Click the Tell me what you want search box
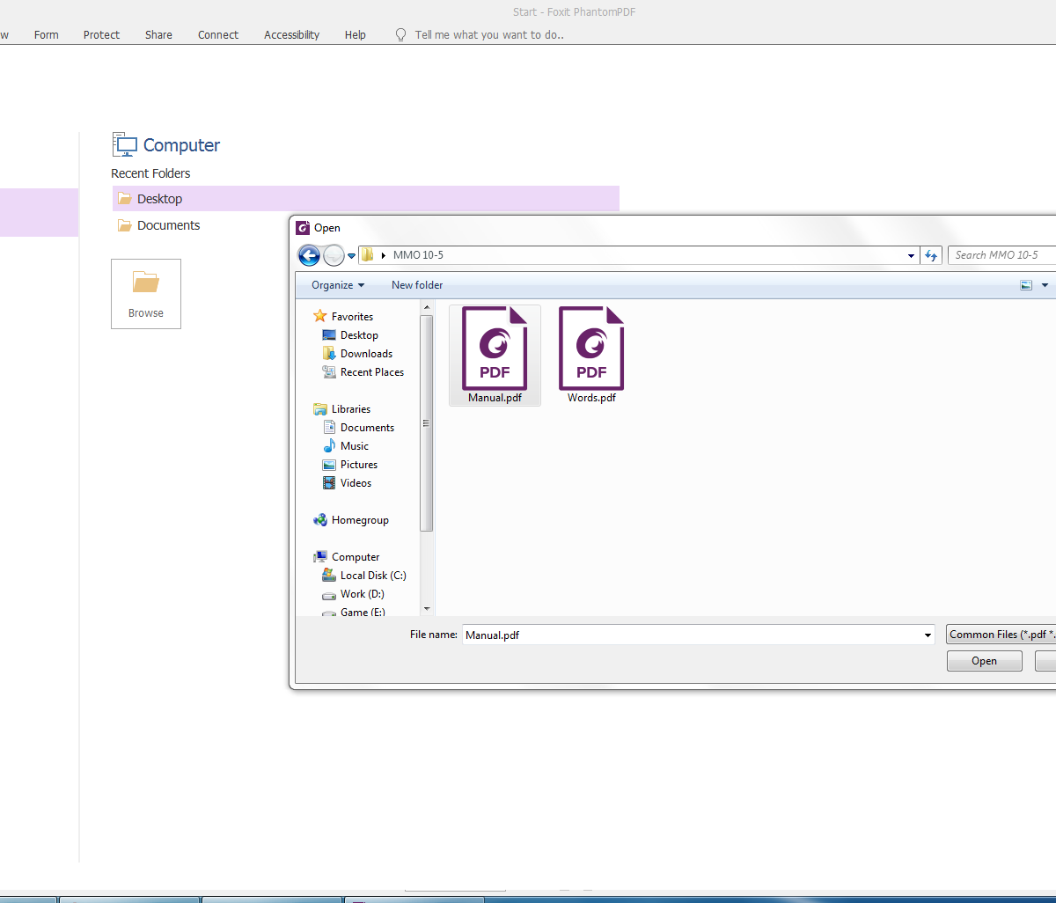This screenshot has height=903, width=1056. tap(489, 35)
